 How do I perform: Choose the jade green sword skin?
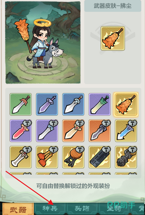[x=100, y=104]
